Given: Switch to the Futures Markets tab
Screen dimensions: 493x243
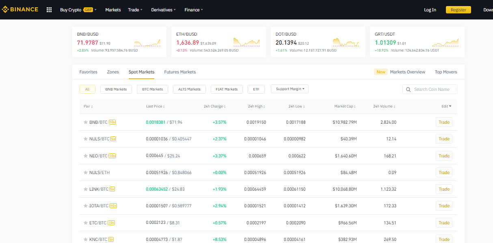Looking at the screenshot, I should click(x=180, y=72).
